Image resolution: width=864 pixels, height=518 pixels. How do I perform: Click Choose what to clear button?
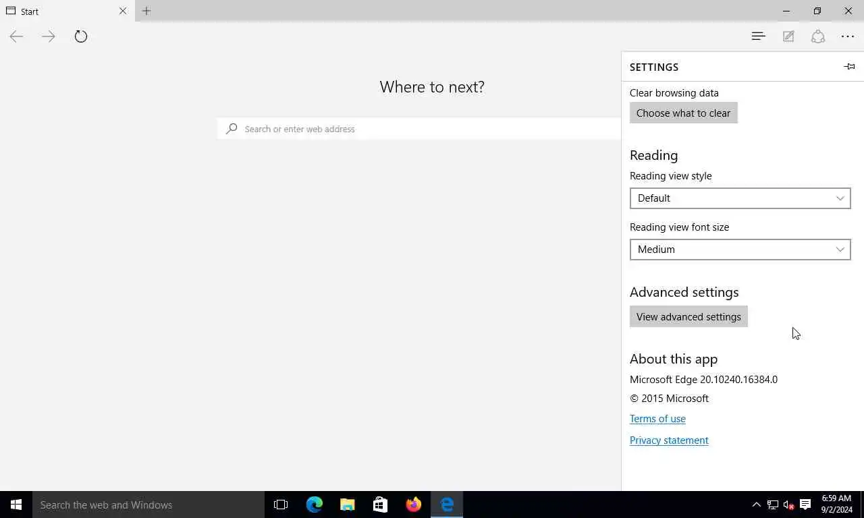click(x=683, y=113)
